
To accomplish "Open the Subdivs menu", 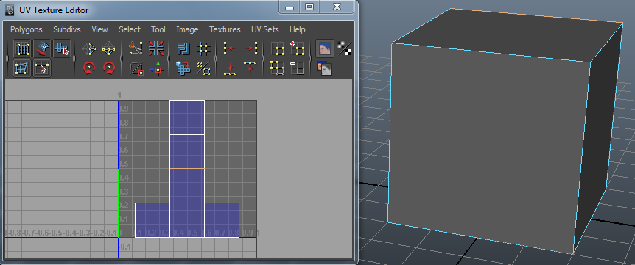I will click(67, 29).
